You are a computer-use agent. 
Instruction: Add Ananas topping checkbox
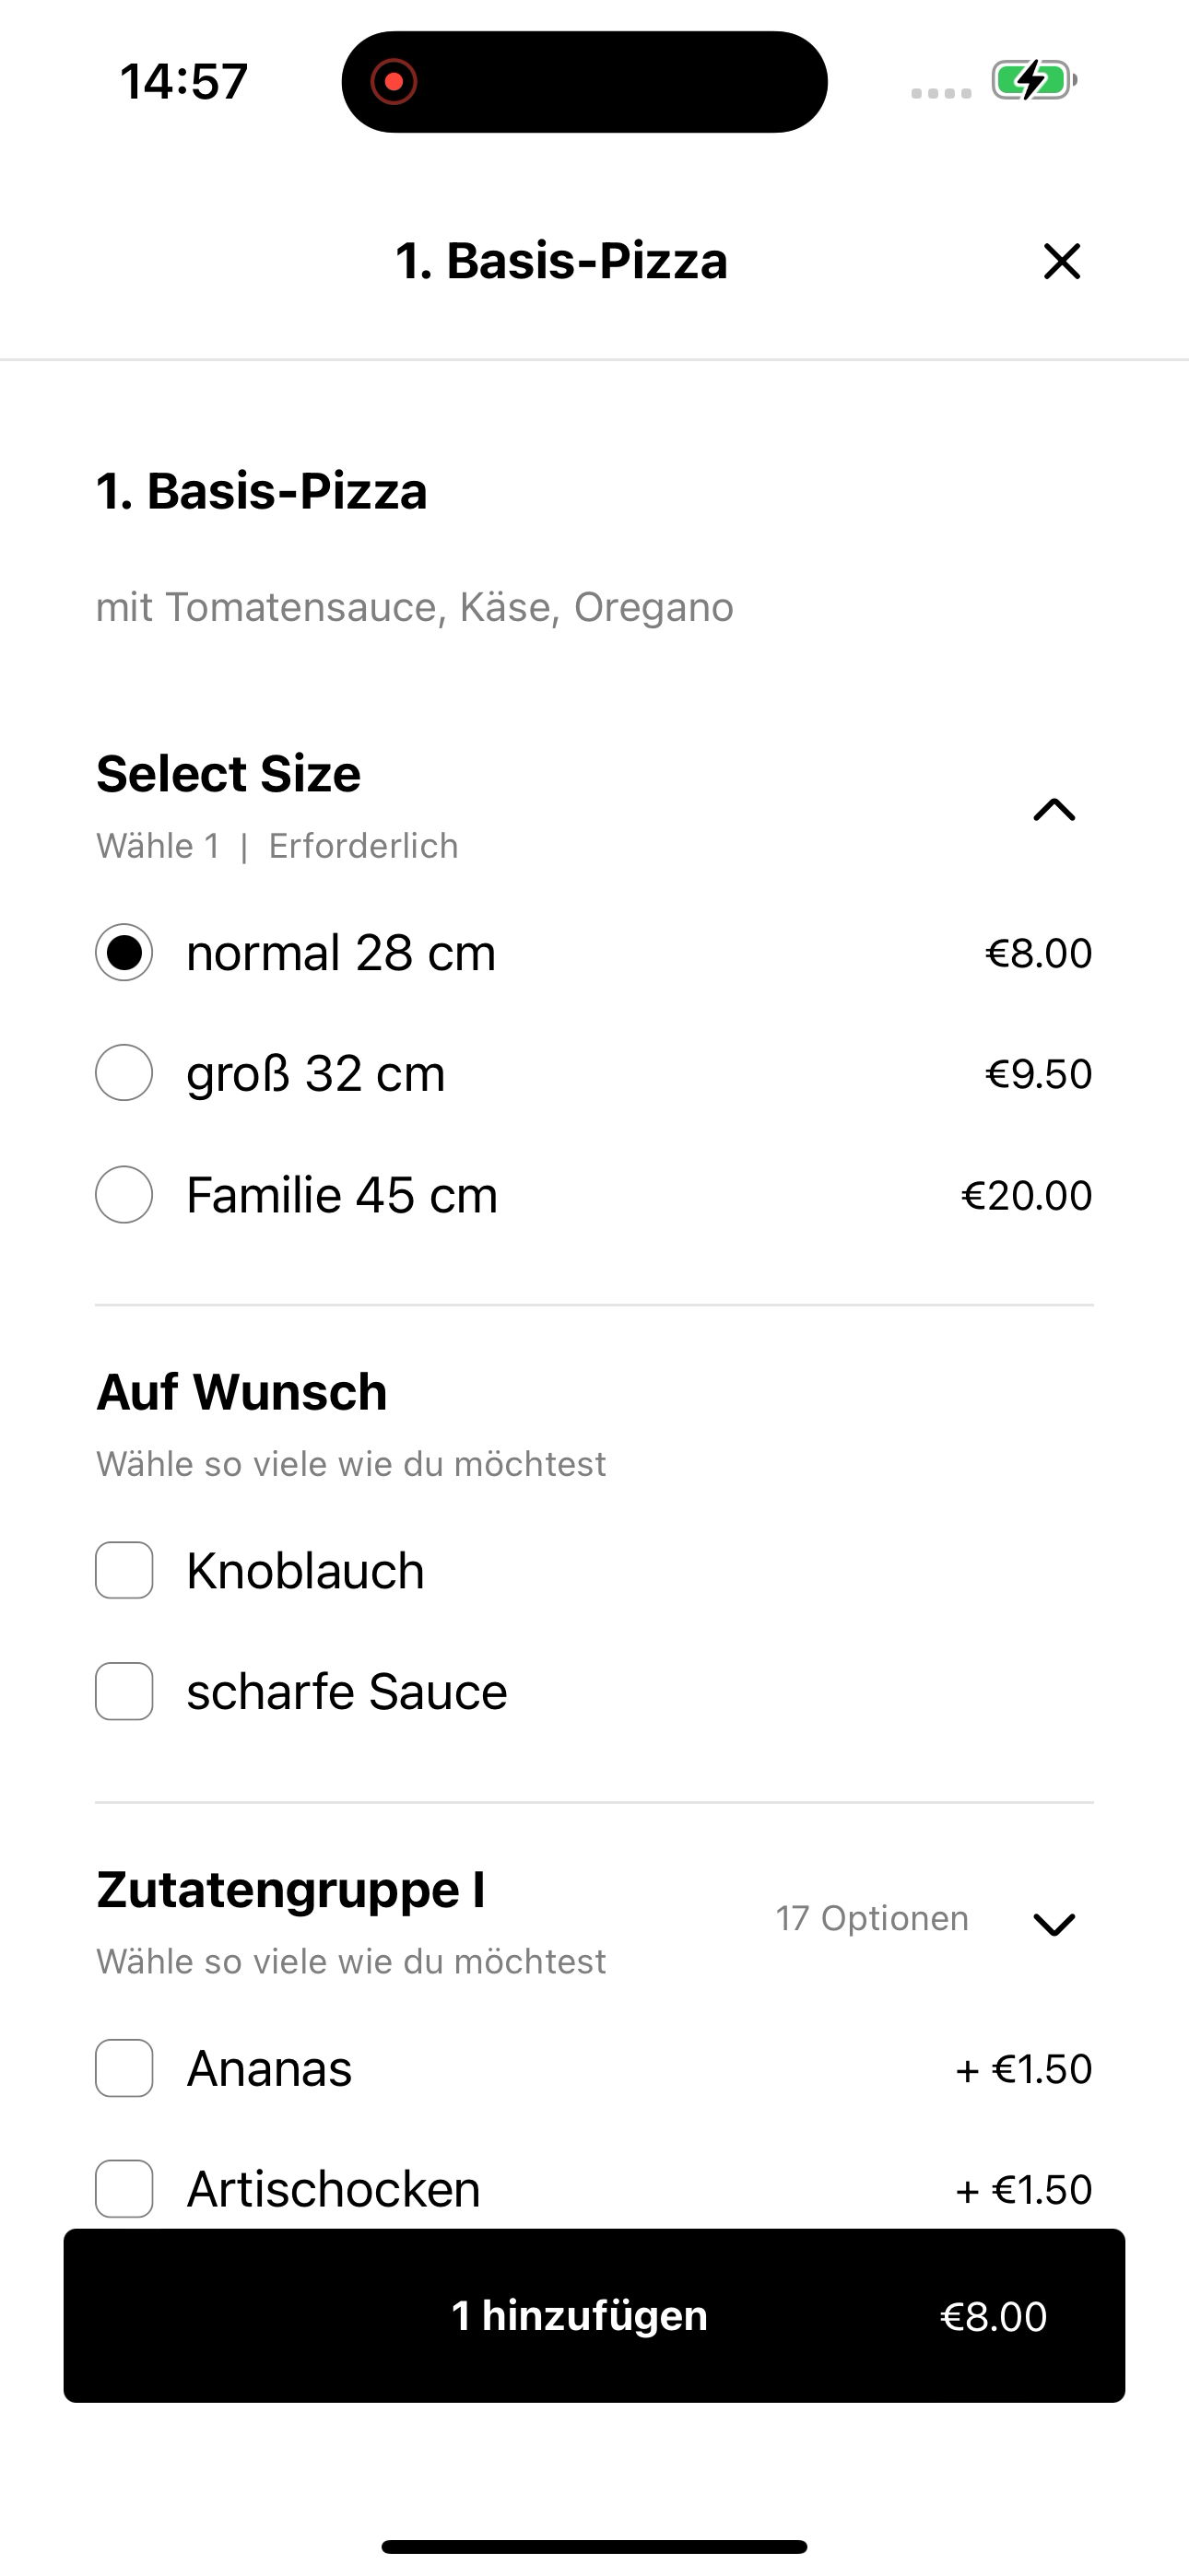[124, 2068]
